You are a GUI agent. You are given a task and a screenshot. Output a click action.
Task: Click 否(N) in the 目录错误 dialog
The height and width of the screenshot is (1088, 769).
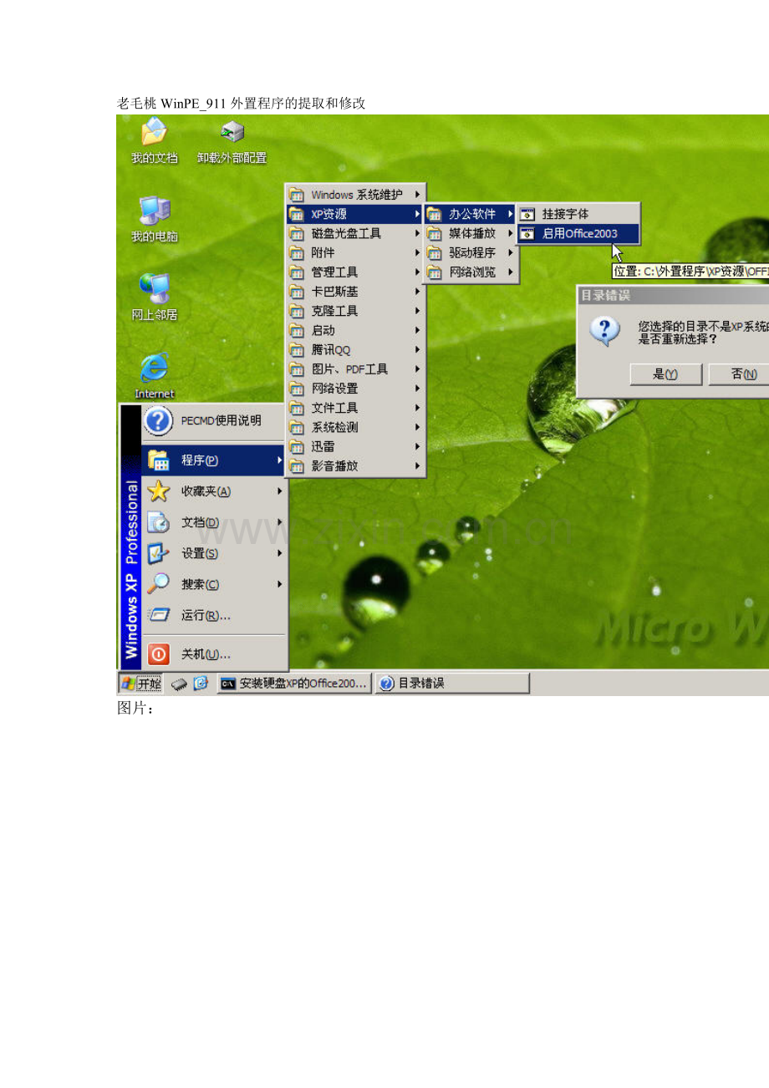pos(742,374)
